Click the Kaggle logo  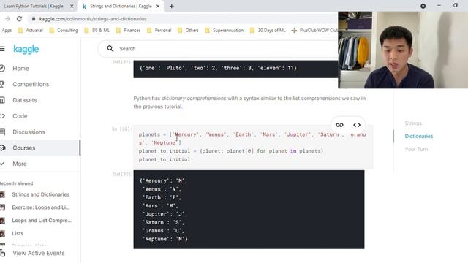[26, 49]
